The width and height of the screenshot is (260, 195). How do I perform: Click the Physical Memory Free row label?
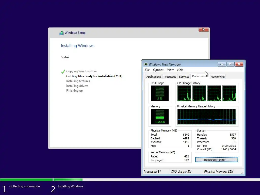coord(153,146)
